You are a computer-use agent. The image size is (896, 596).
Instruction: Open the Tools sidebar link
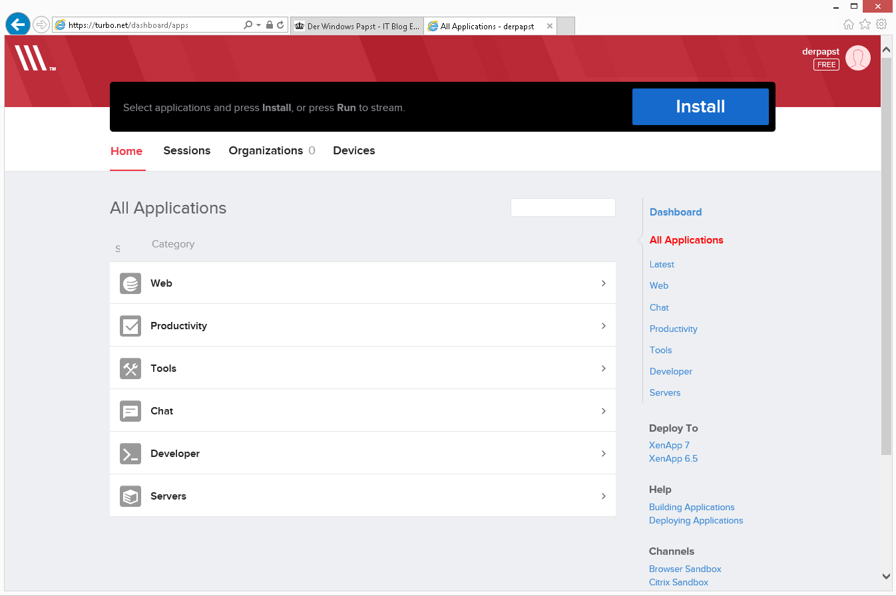click(661, 351)
